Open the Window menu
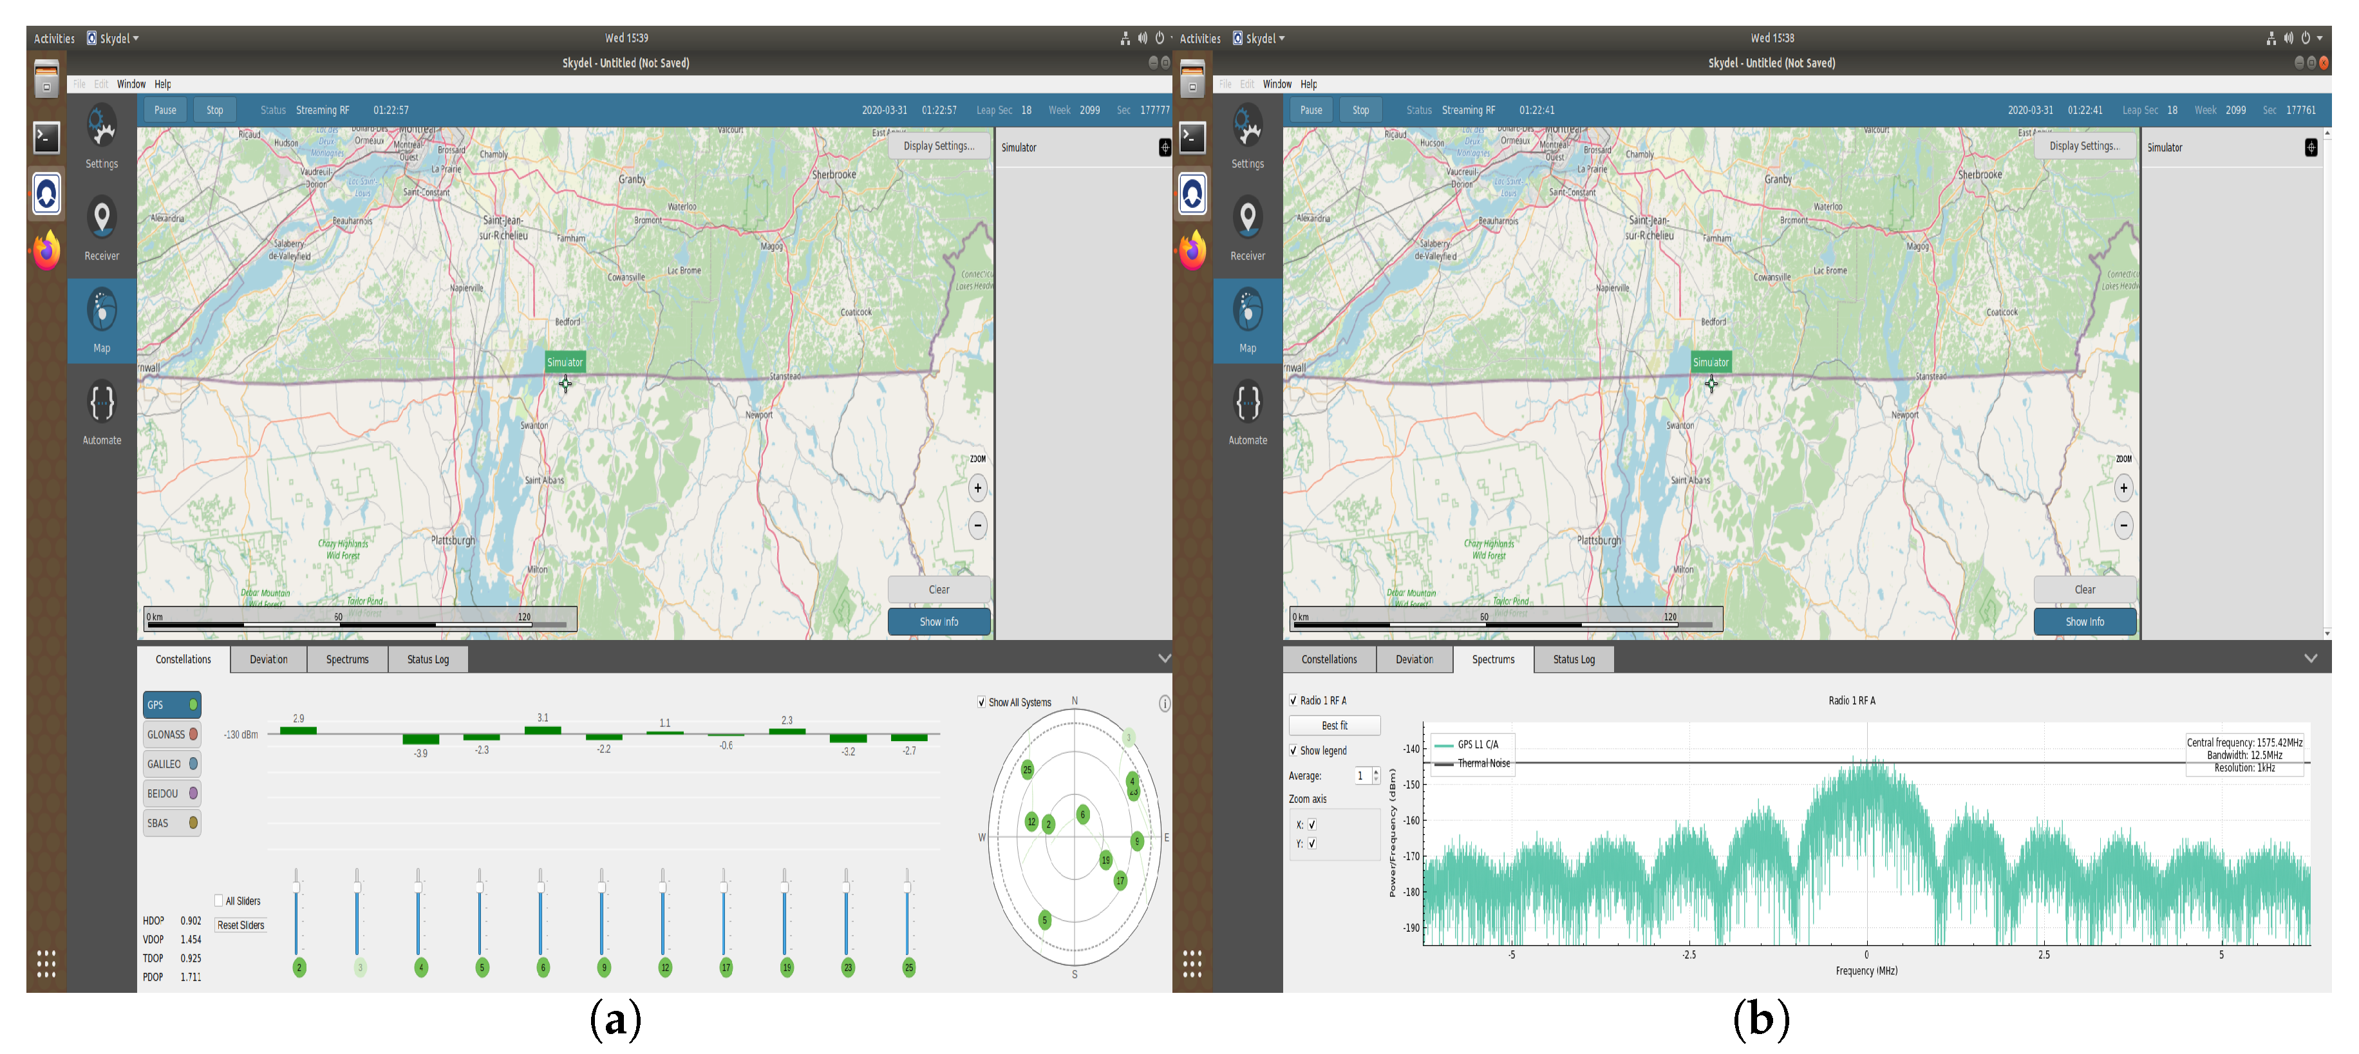This screenshot has height=1054, width=2359. coord(131,84)
